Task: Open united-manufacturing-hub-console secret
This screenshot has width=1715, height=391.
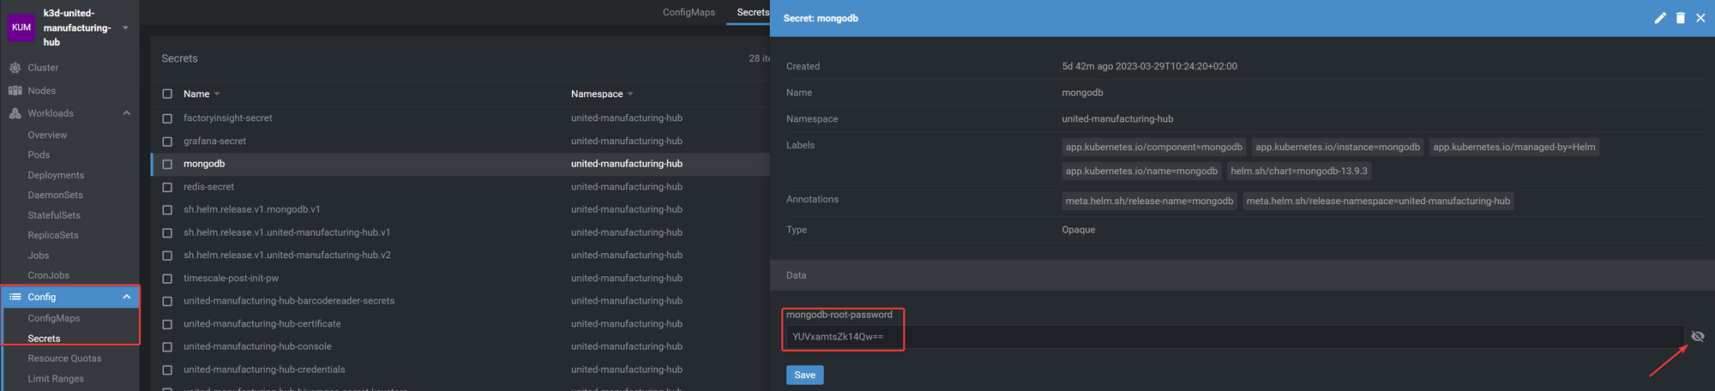Action: coord(257,346)
